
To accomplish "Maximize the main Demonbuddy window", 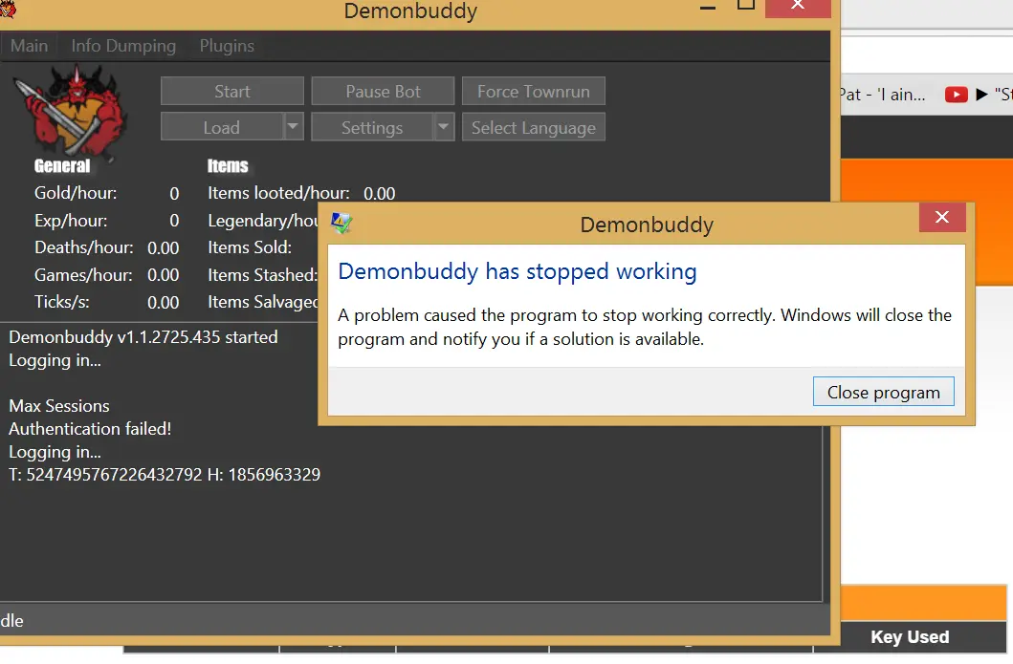I will (x=746, y=6).
